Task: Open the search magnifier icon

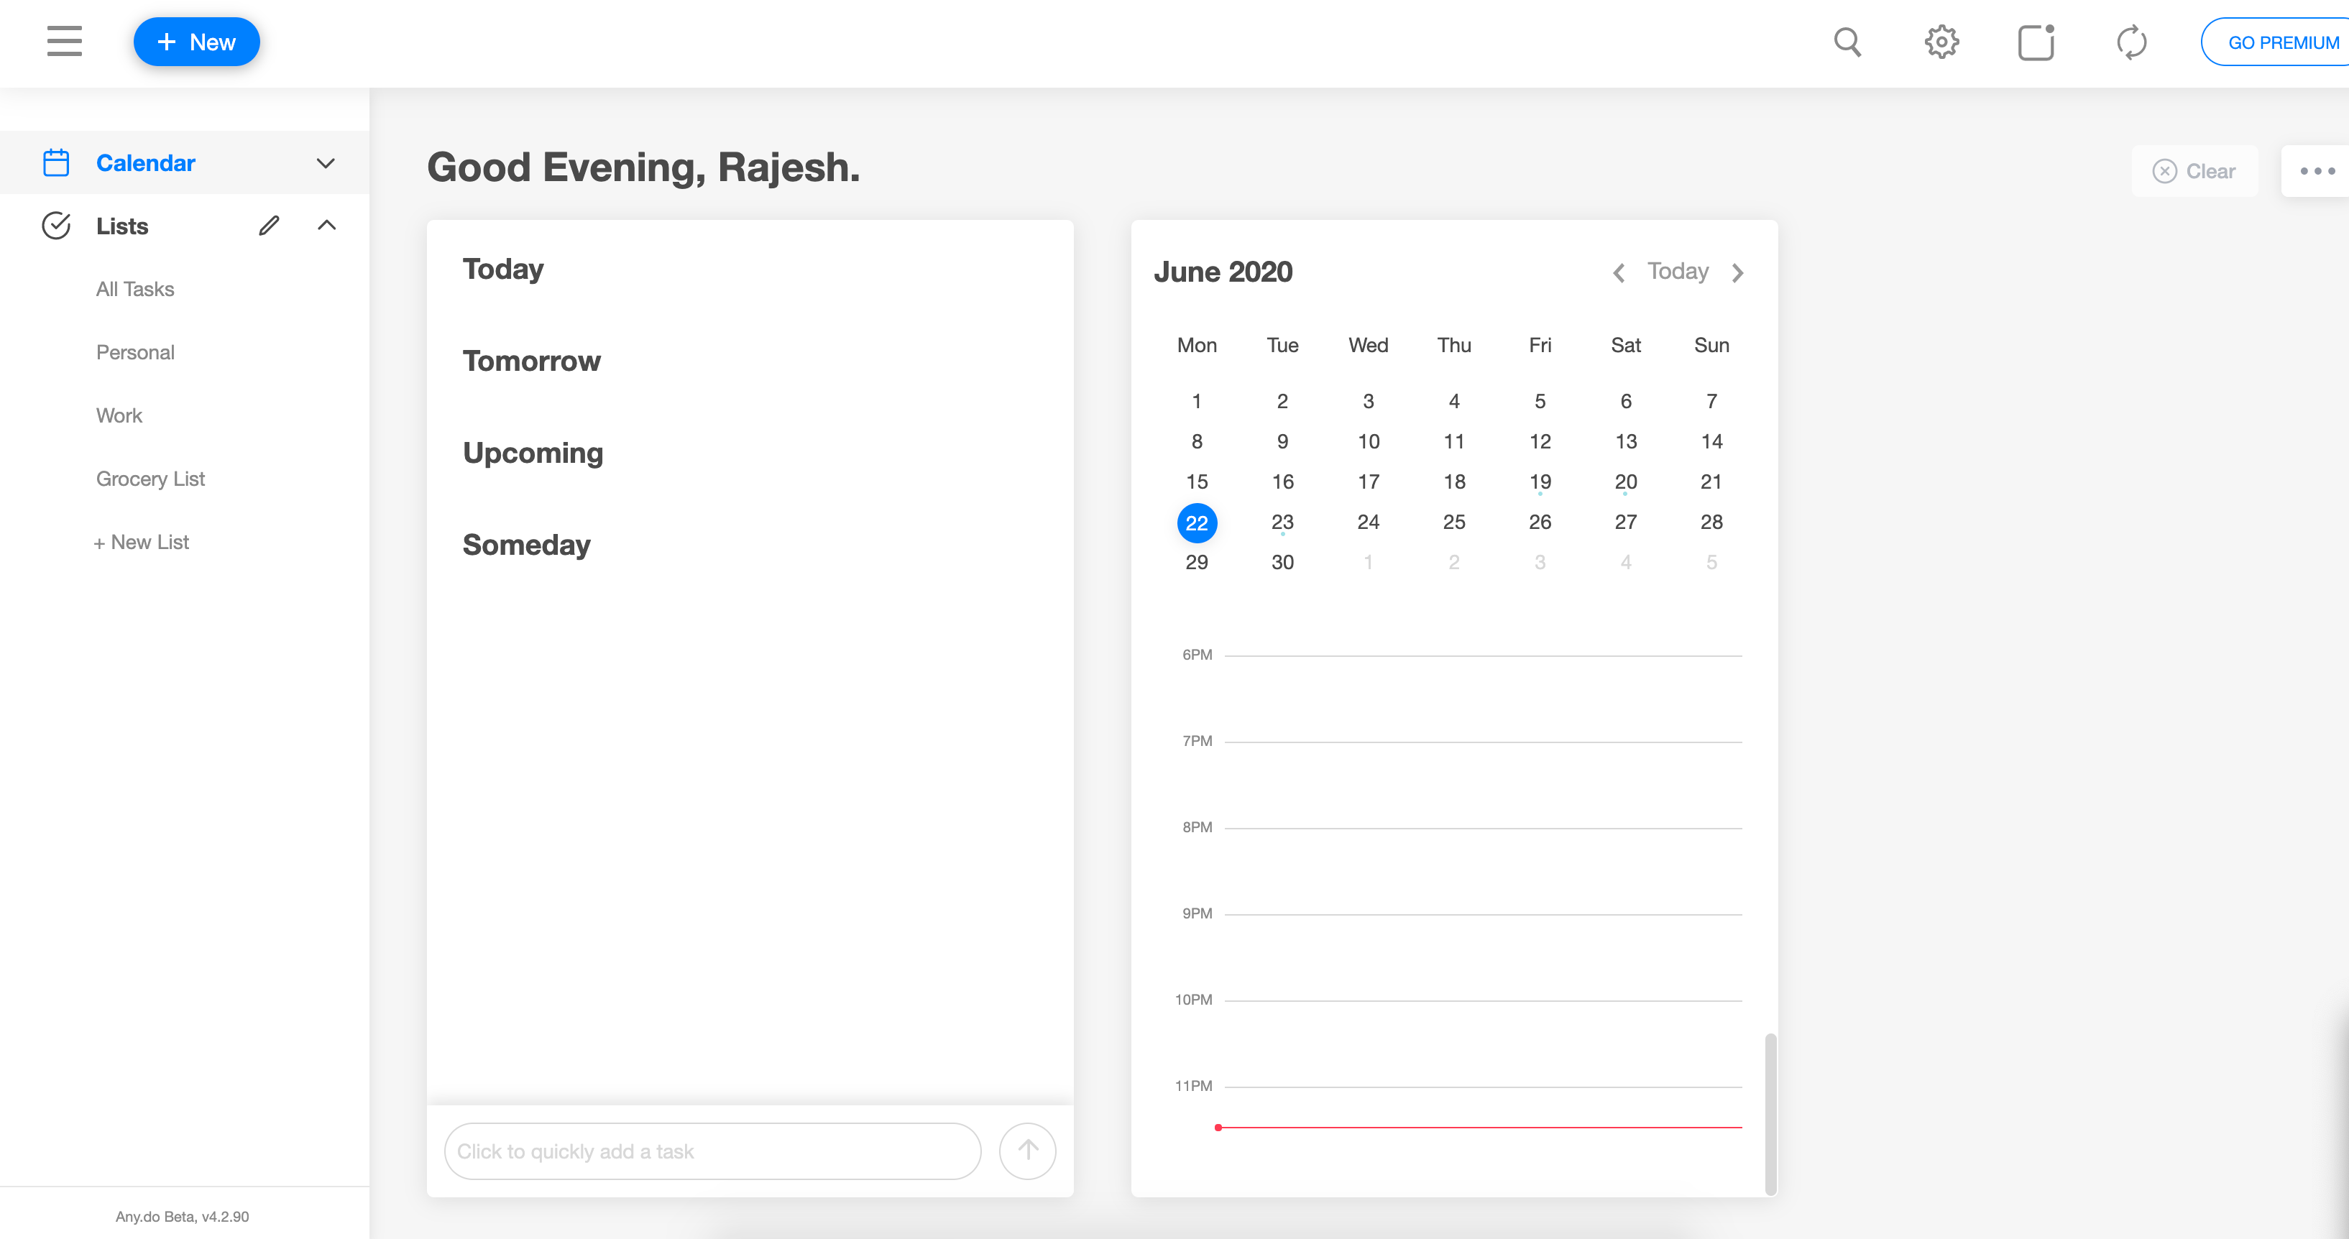Action: click(1847, 42)
